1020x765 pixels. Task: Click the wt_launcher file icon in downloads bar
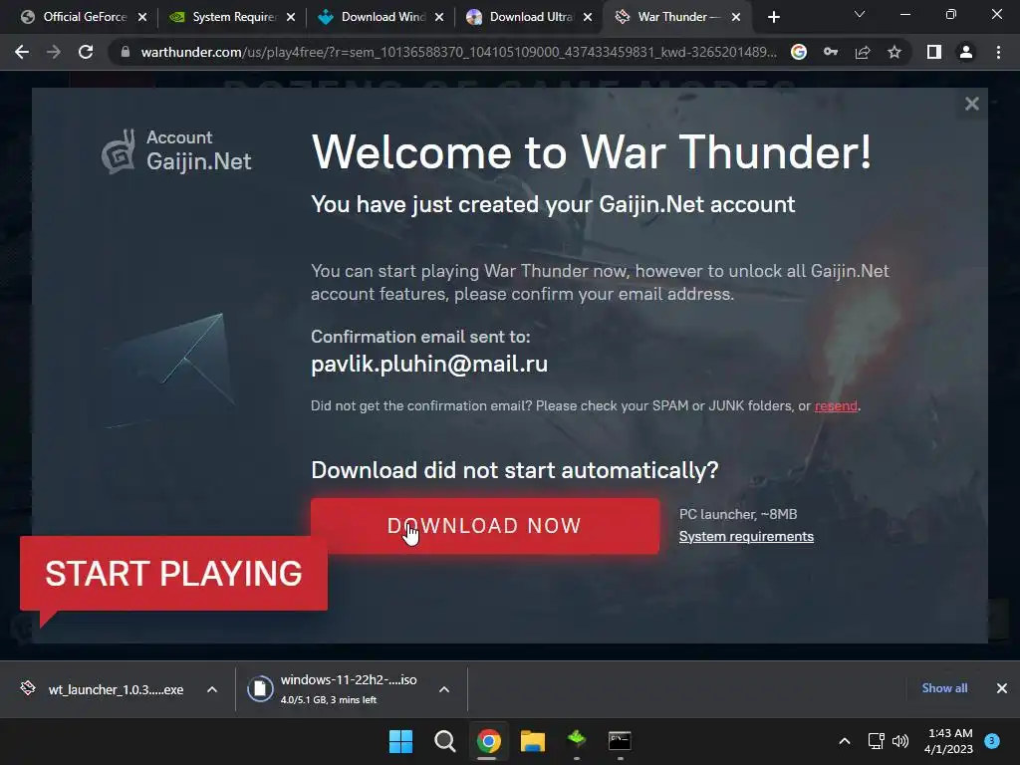tap(28, 688)
